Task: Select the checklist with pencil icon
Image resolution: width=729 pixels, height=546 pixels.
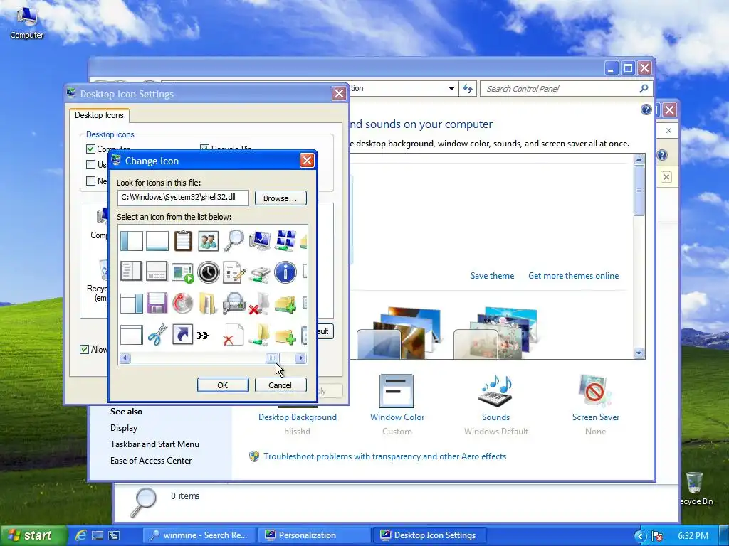Action: (x=234, y=272)
